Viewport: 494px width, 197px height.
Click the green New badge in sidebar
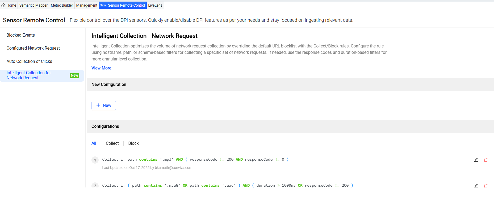tap(74, 76)
